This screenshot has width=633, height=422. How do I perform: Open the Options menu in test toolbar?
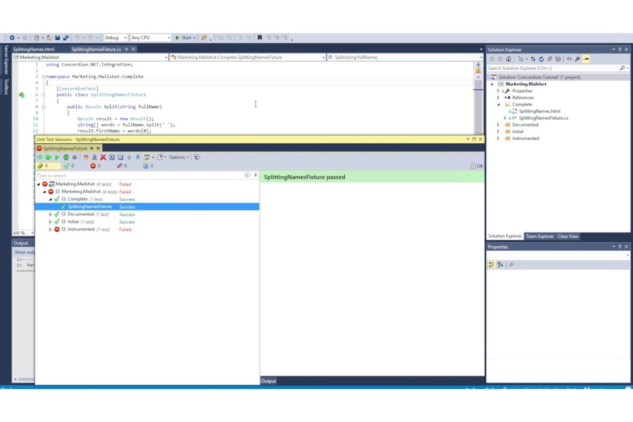[x=177, y=157]
